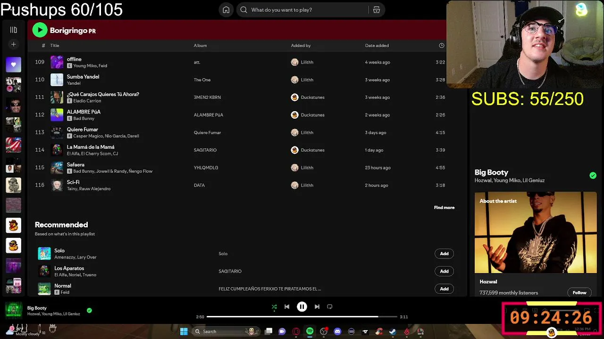Toggle shuffle in the player bar

coord(274,307)
